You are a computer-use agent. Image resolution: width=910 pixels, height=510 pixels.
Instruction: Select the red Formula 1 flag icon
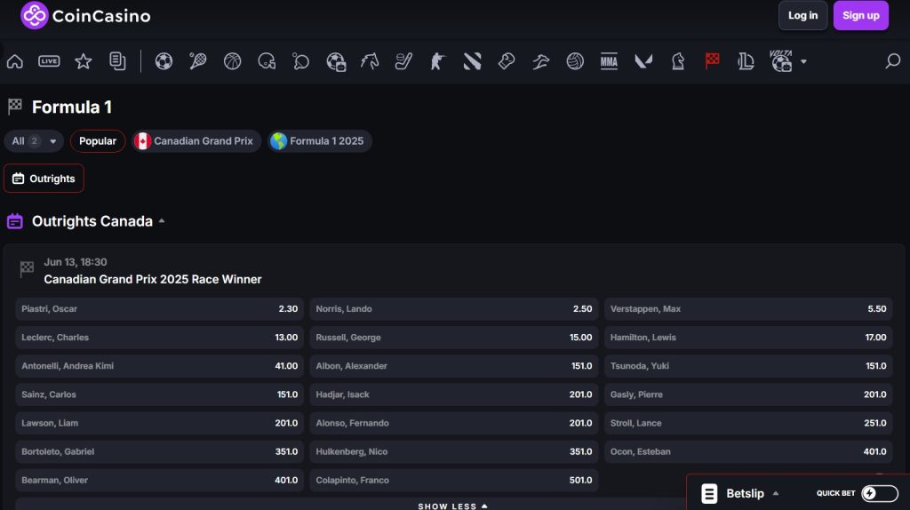pyautogui.click(x=712, y=61)
